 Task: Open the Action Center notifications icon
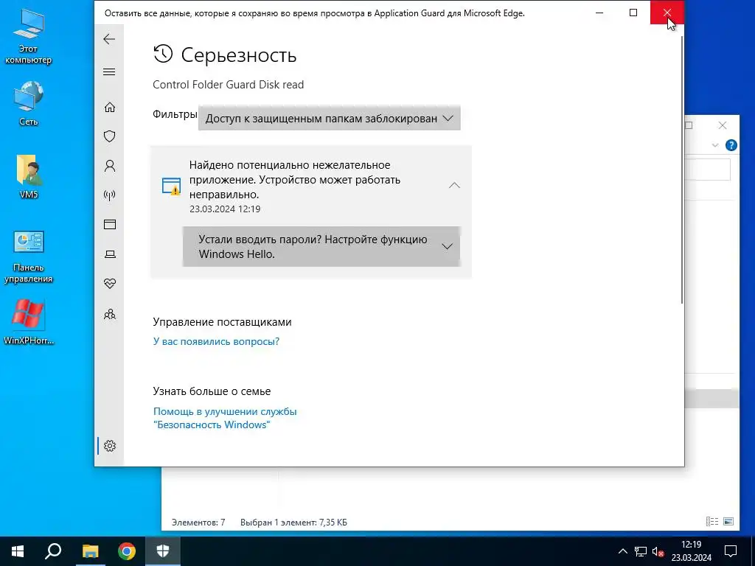click(731, 551)
